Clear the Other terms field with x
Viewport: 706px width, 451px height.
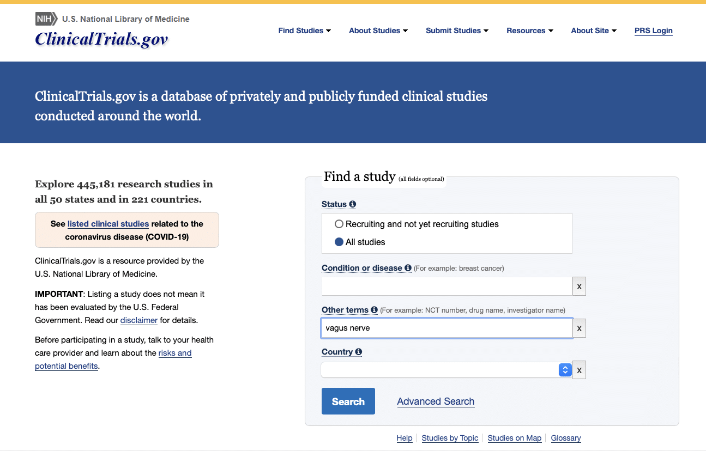click(579, 328)
